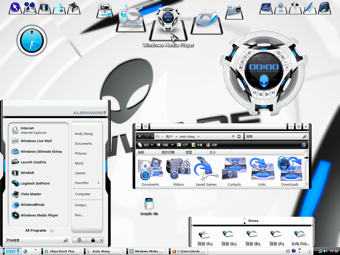This screenshot has width=340, height=255.
Task: Mute using the speaker icon on media player widget
Action: pyautogui.click(x=264, y=56)
